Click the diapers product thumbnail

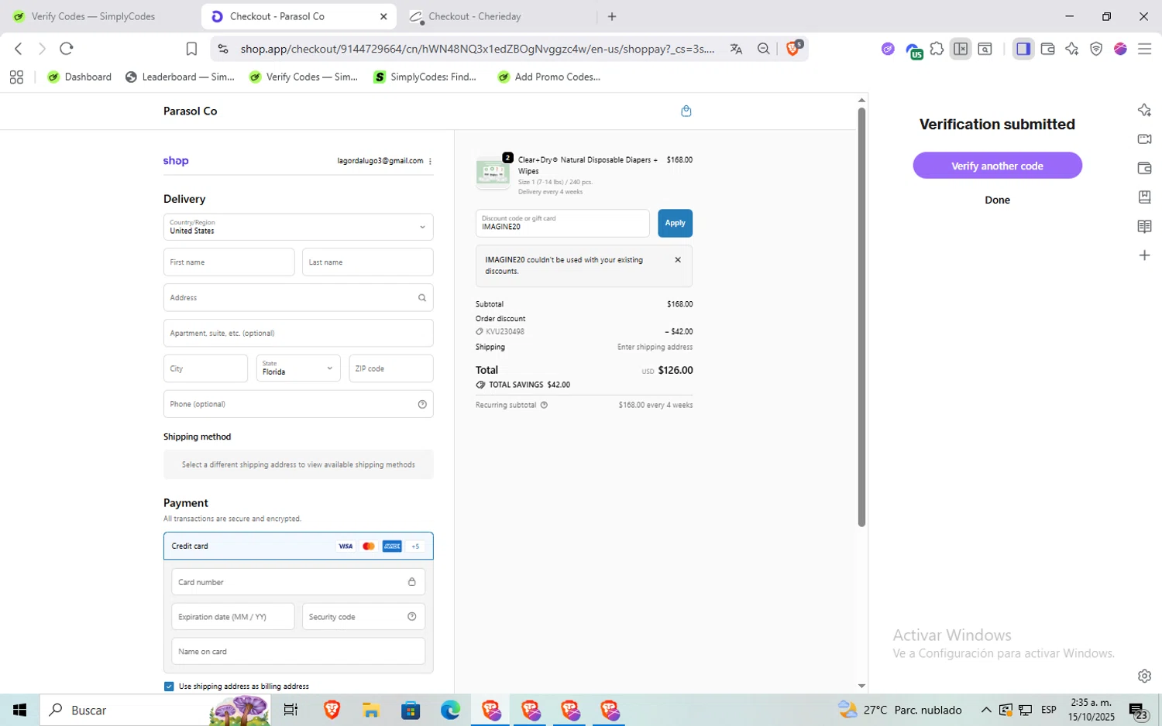point(493,172)
